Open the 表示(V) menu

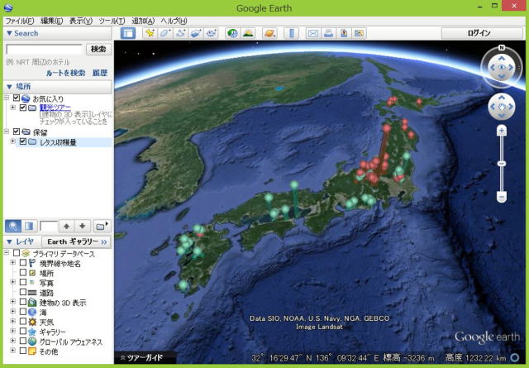pyautogui.click(x=81, y=20)
